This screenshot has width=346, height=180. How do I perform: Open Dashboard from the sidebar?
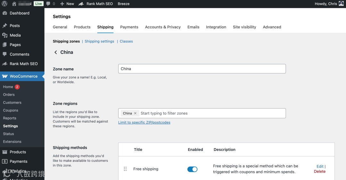19,13
